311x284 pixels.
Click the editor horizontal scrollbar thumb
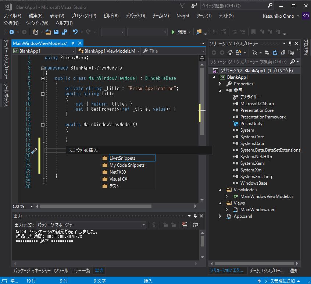click(96, 206)
